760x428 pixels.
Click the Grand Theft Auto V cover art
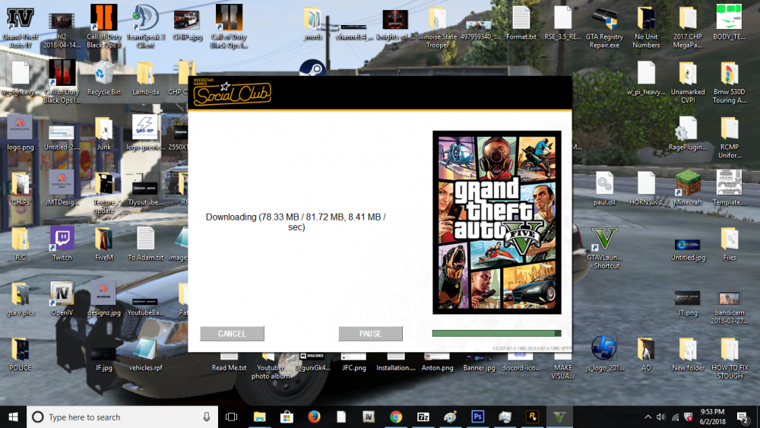pyautogui.click(x=497, y=222)
